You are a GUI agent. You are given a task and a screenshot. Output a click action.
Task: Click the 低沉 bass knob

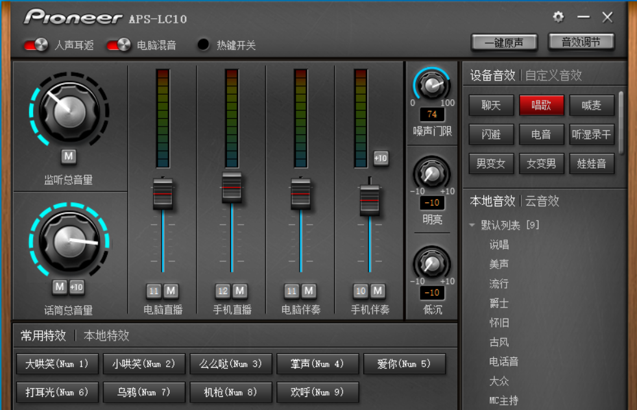[x=432, y=264]
